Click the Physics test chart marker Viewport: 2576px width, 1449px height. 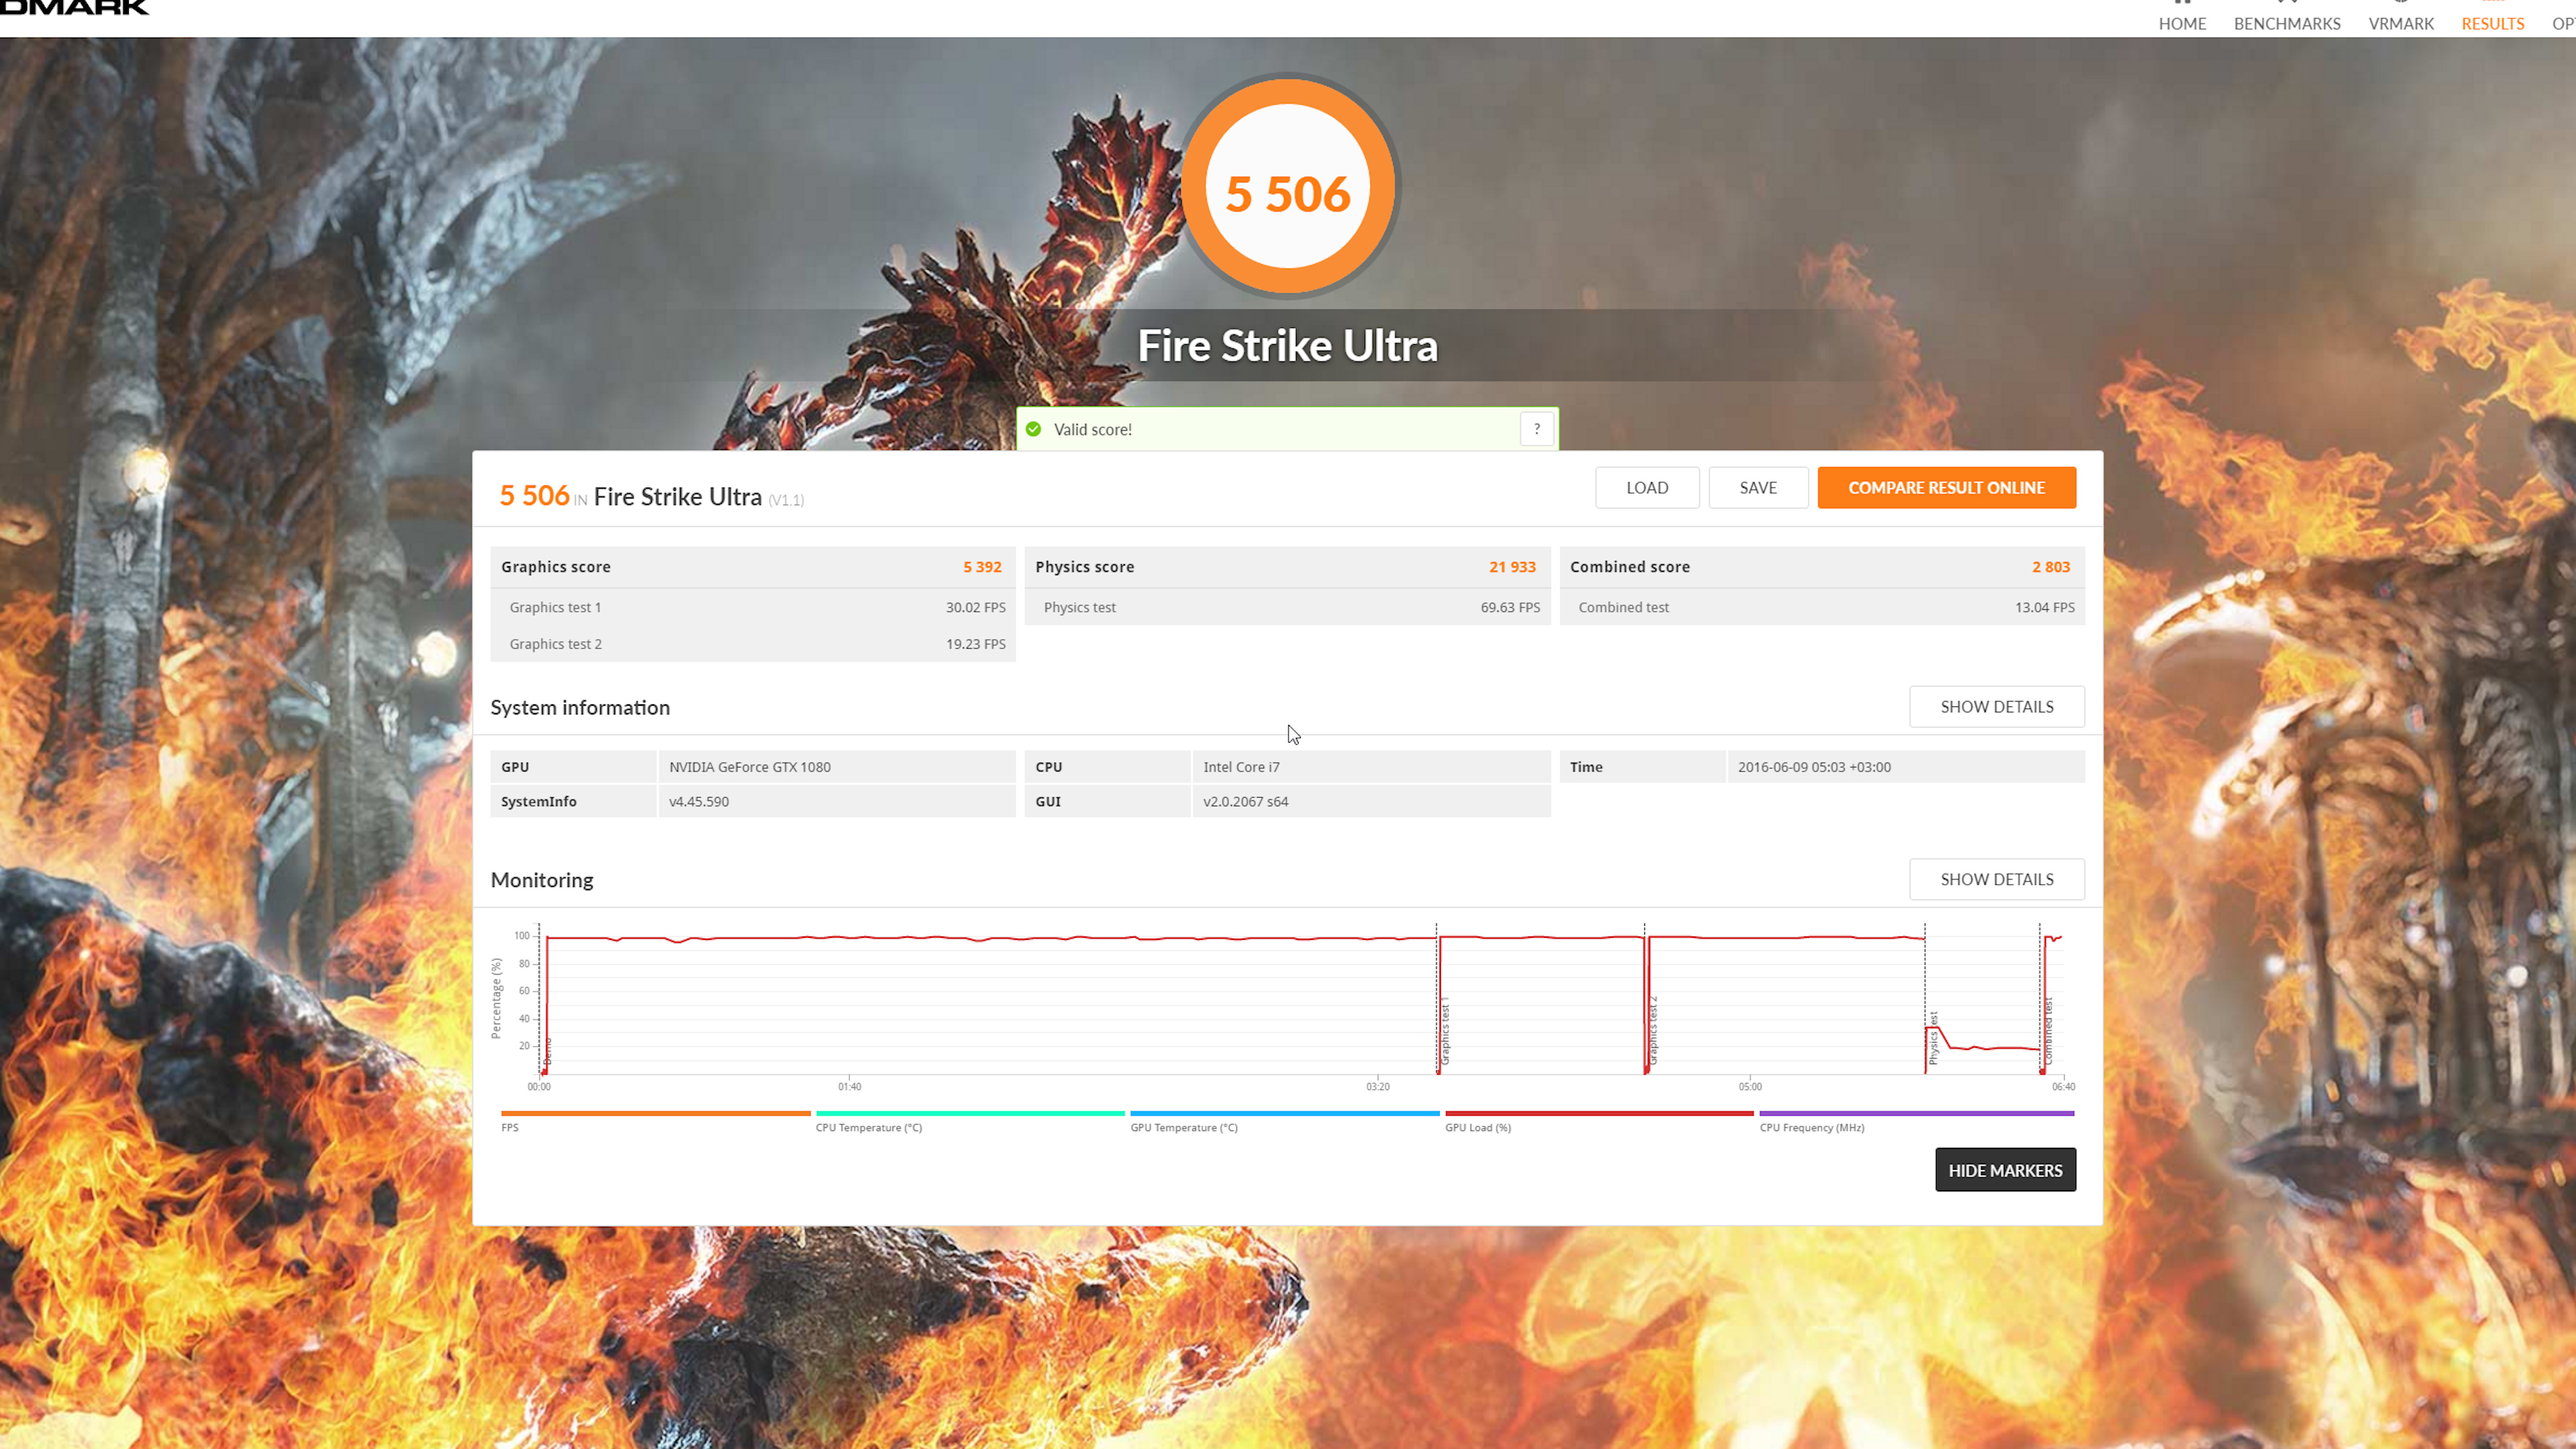[x=1933, y=1038]
